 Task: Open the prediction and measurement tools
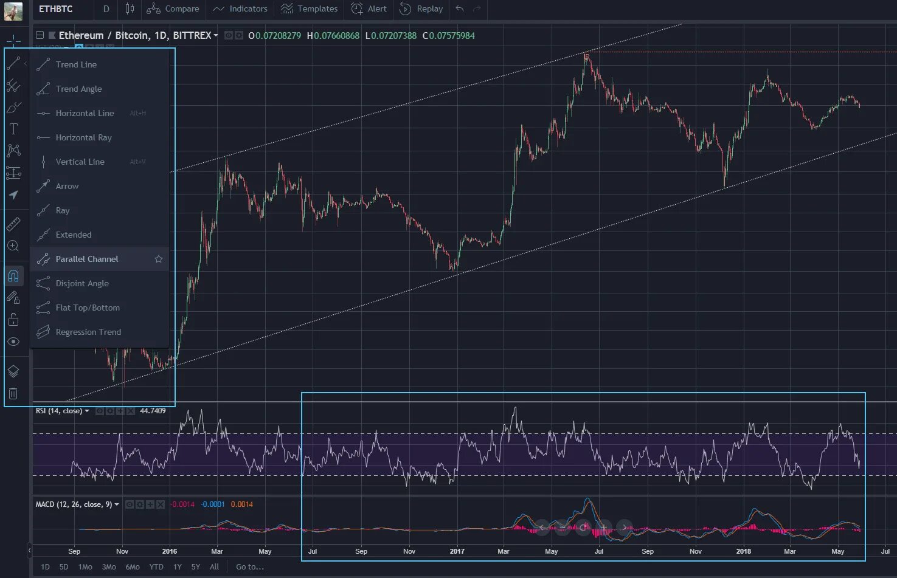[13, 173]
